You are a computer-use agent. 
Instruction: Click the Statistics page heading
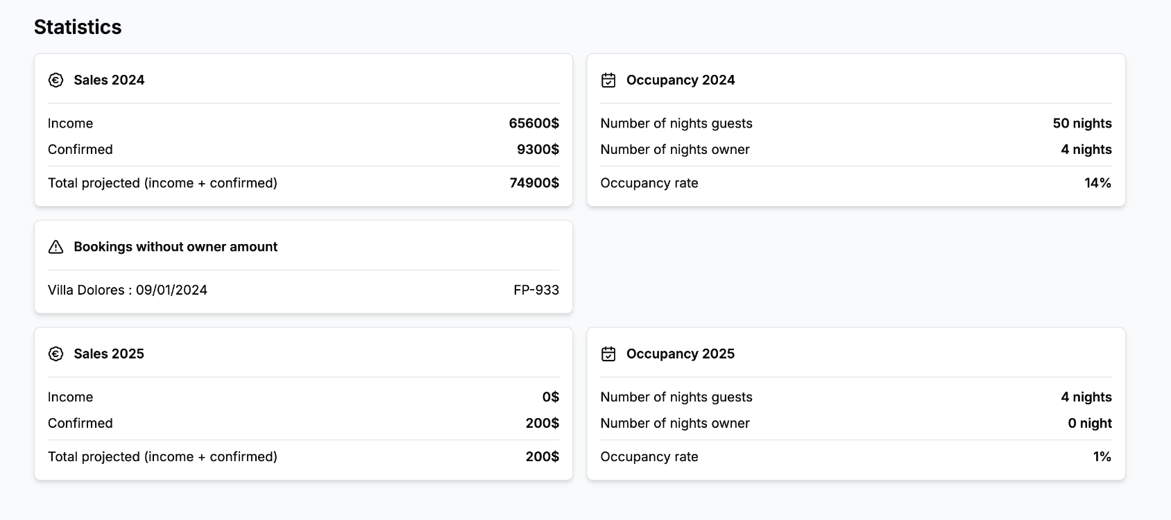(78, 26)
